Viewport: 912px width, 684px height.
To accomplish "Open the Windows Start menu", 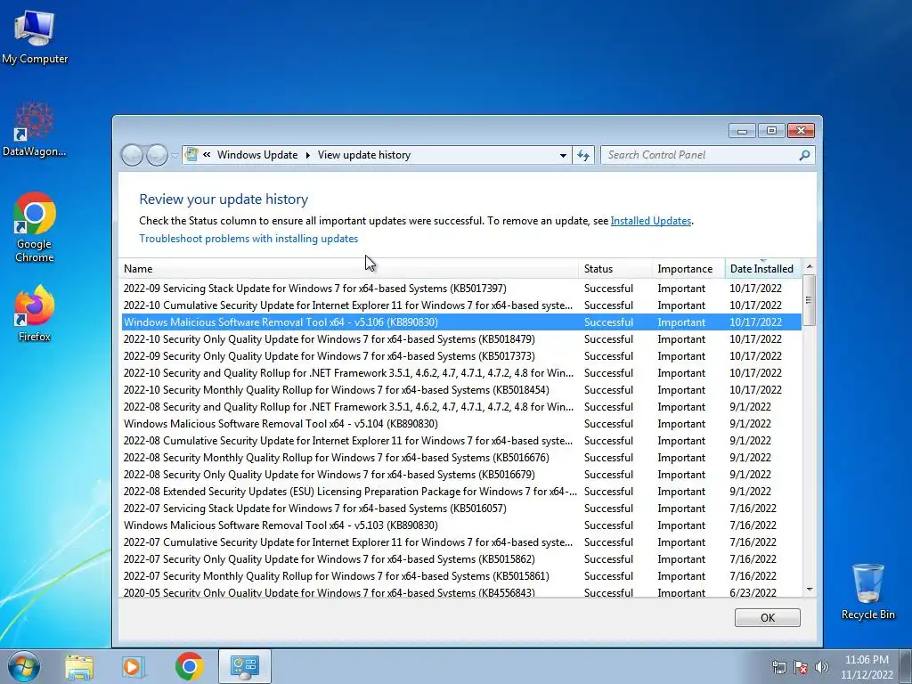I will [x=24, y=666].
